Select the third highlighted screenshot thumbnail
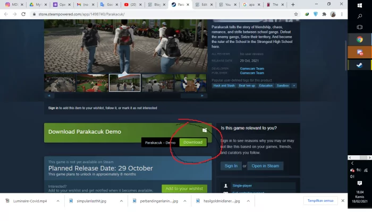Screen dimensions: 372x221 tap(125, 83)
